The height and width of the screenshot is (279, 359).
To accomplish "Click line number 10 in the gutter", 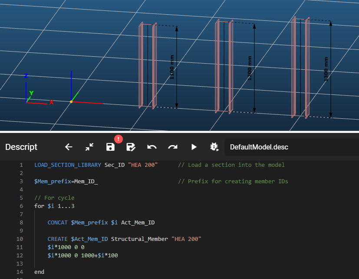I will pos(20,239).
